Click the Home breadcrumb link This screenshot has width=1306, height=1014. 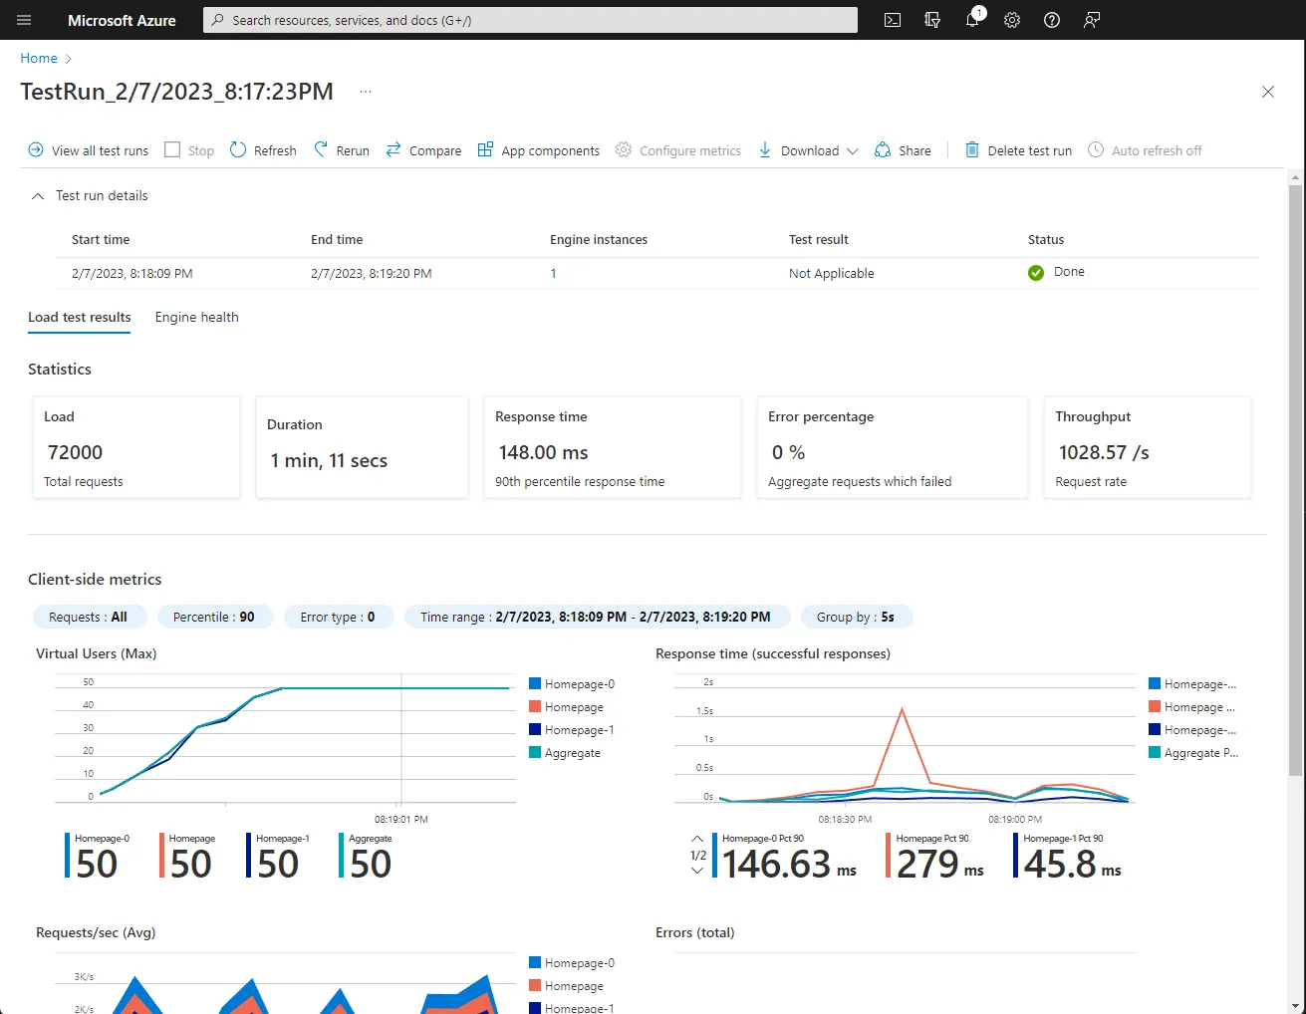[39, 59]
